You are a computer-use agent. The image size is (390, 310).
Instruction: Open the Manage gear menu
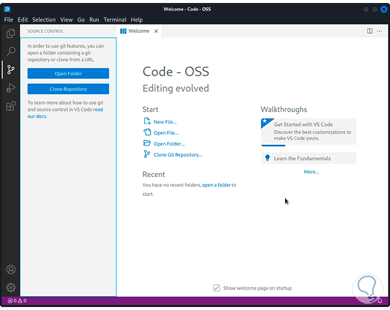click(x=10, y=288)
